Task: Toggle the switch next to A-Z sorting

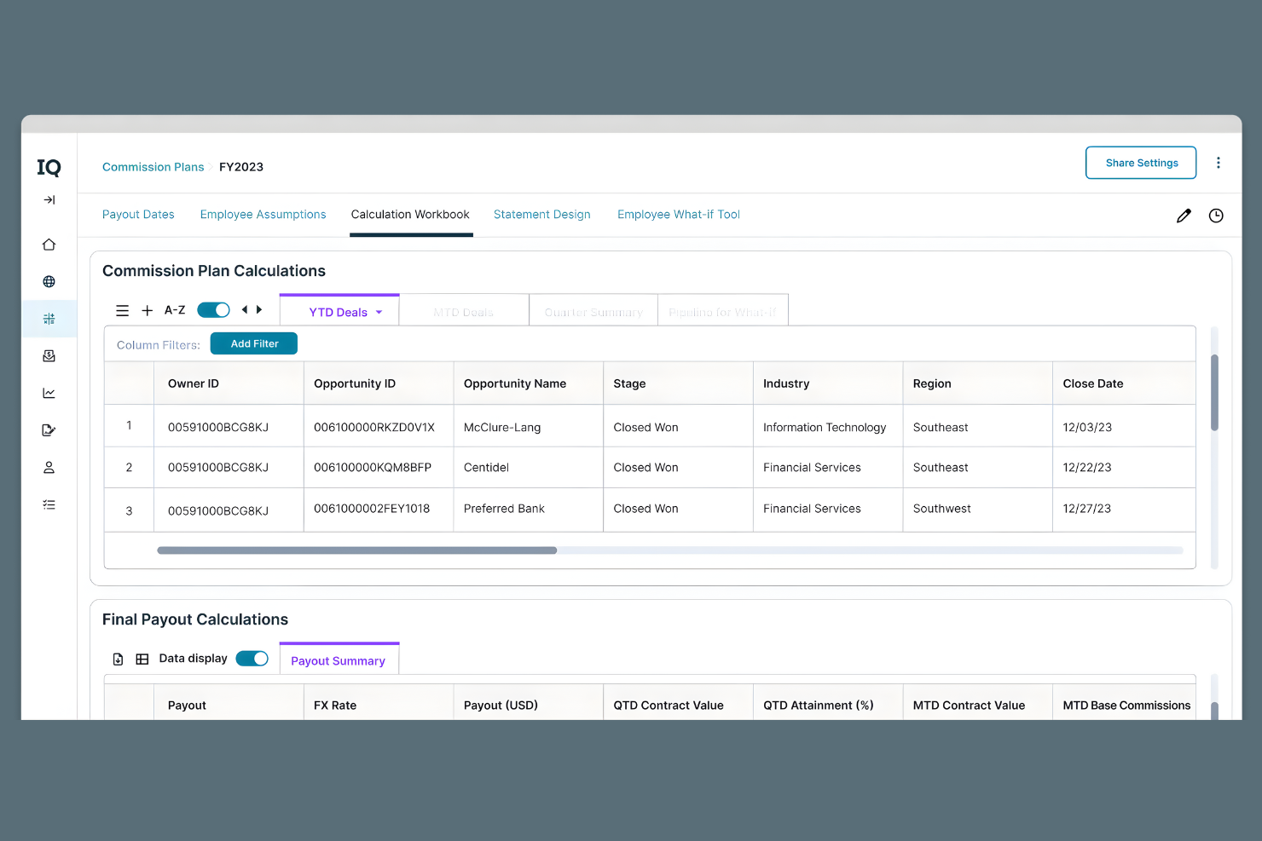Action: click(x=213, y=310)
